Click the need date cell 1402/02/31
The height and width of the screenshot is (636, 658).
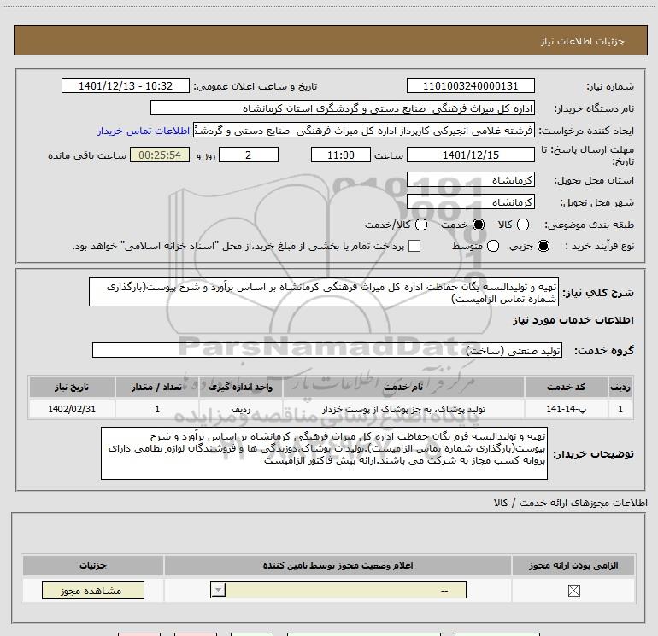click(x=72, y=409)
